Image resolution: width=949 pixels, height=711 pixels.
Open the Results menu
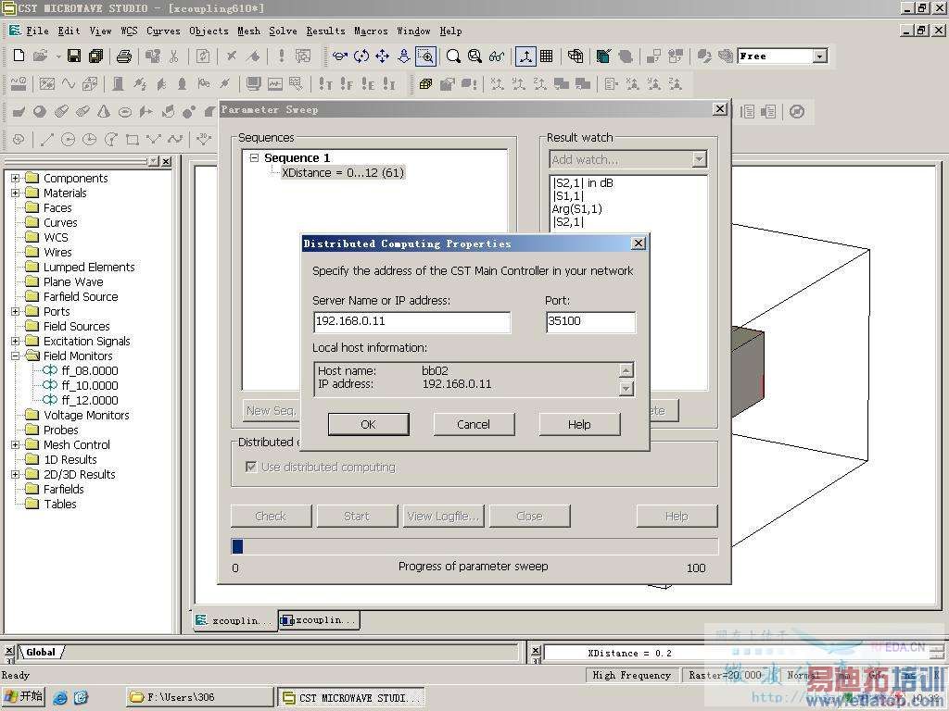tap(325, 31)
